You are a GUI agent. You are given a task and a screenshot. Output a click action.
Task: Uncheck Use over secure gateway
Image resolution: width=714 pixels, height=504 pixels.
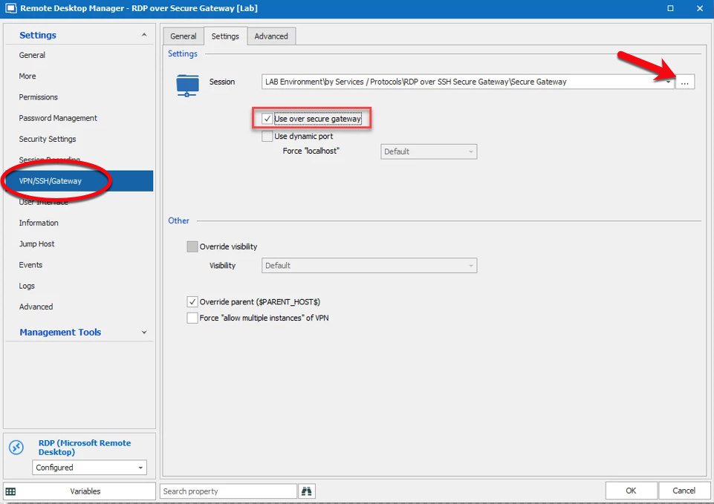tap(267, 119)
